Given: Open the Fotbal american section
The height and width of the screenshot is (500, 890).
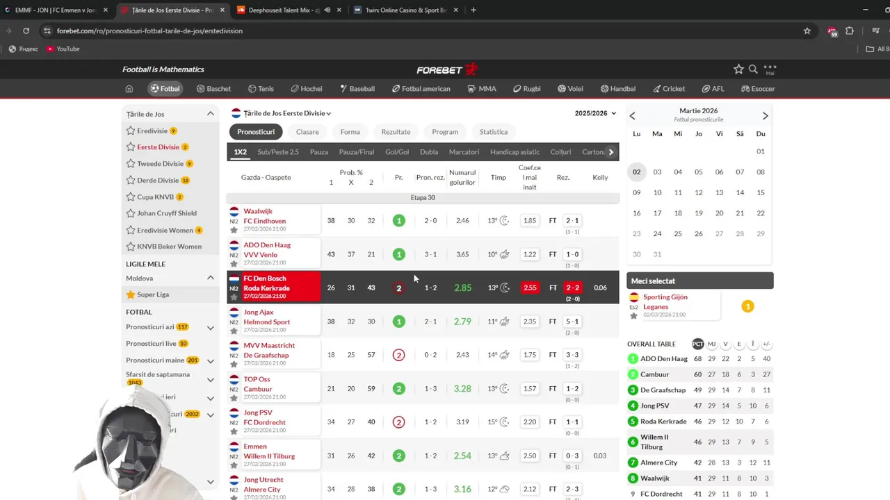Looking at the screenshot, I should (x=421, y=89).
